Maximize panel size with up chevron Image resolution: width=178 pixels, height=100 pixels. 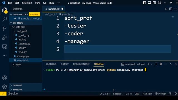pos(170,64)
